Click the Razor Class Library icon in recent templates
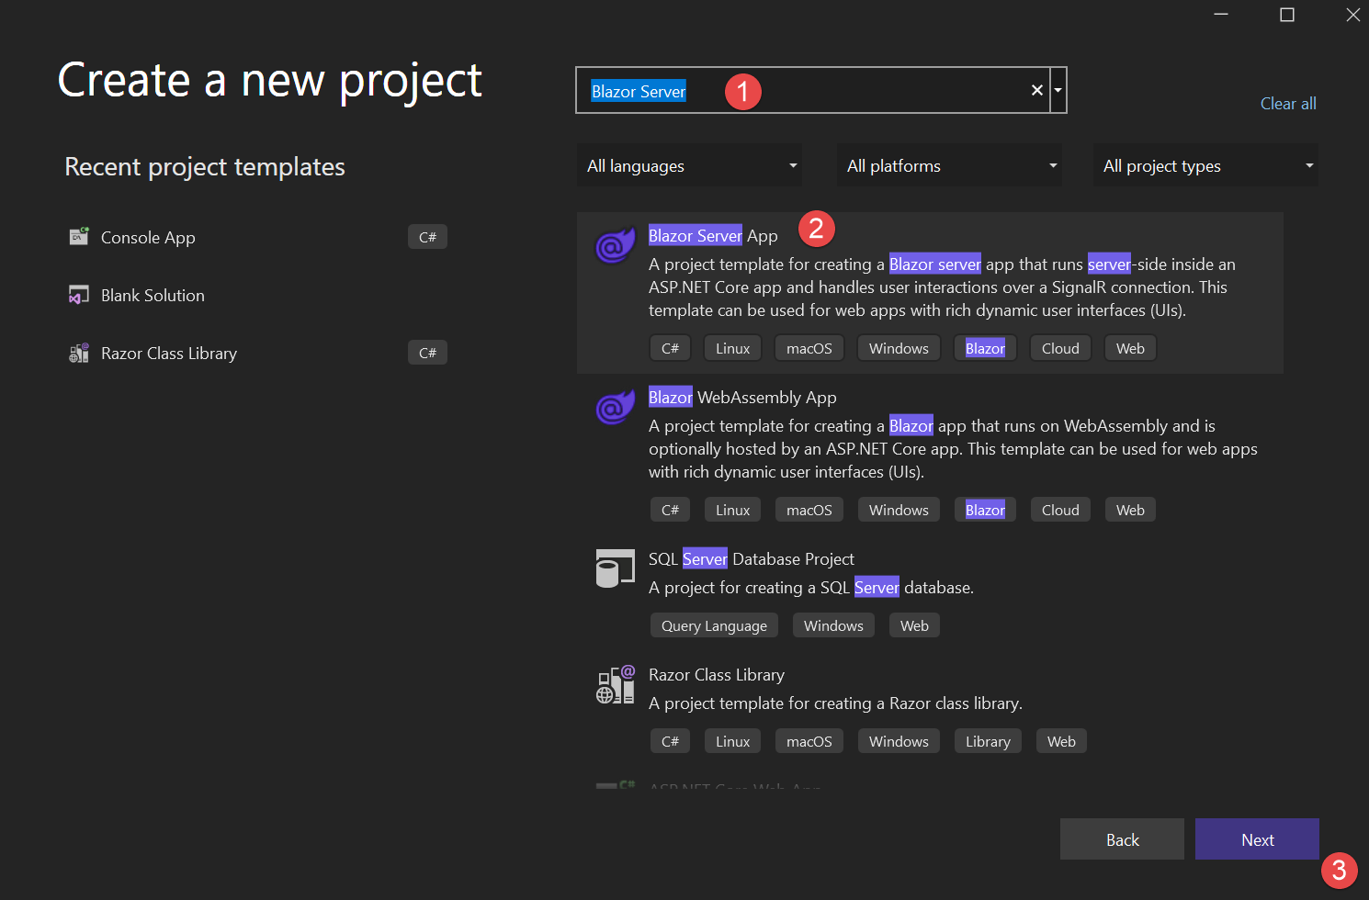The image size is (1369, 900). click(x=79, y=353)
